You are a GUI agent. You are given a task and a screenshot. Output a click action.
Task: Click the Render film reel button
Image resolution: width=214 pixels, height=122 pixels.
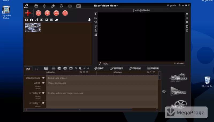(x=179, y=104)
